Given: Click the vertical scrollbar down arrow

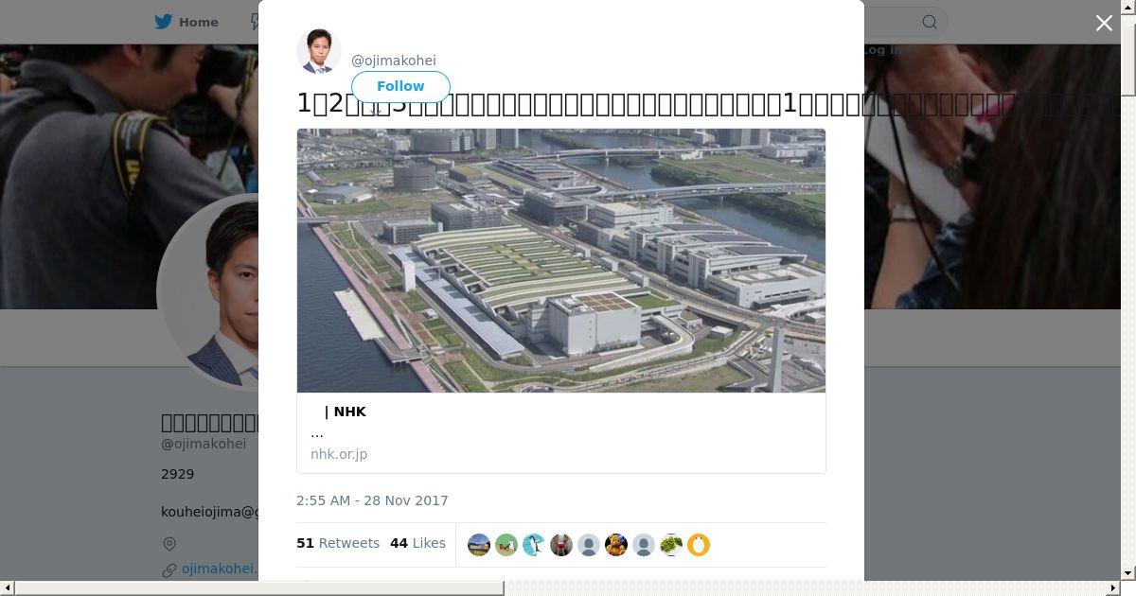Looking at the screenshot, I should click(x=1128, y=573).
